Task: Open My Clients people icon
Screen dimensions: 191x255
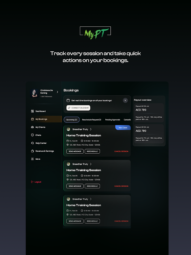Action: 32,127
